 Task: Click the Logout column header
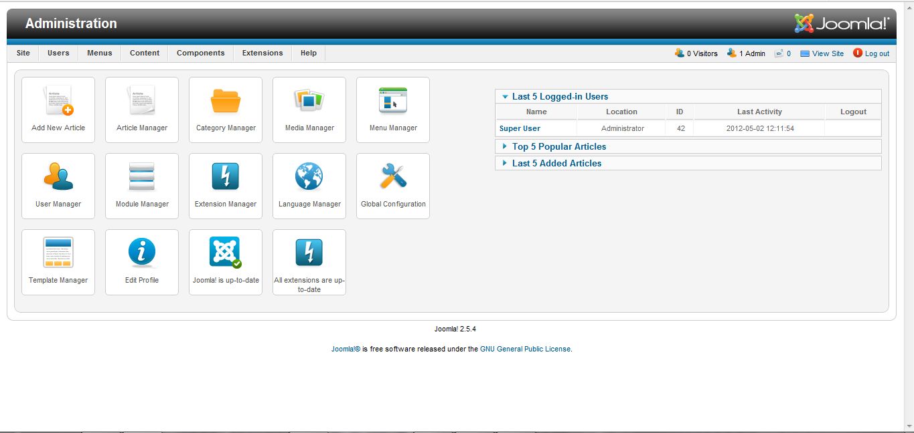853,112
